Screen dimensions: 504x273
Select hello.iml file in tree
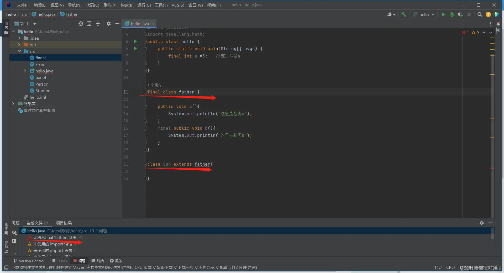pos(38,97)
